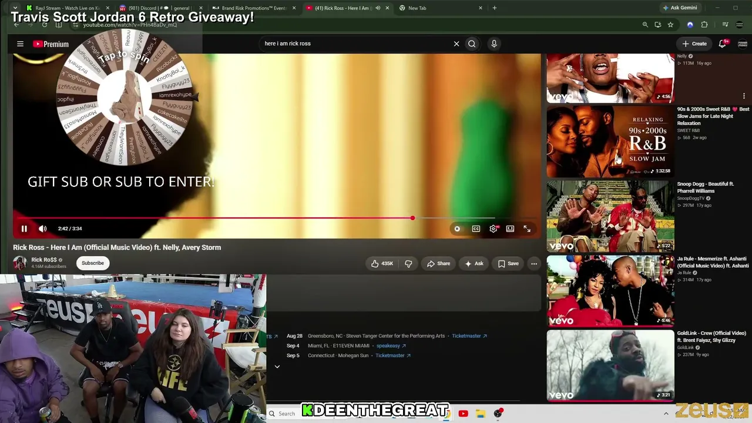Pause the video
This screenshot has height=423, width=752.
pos(24,229)
